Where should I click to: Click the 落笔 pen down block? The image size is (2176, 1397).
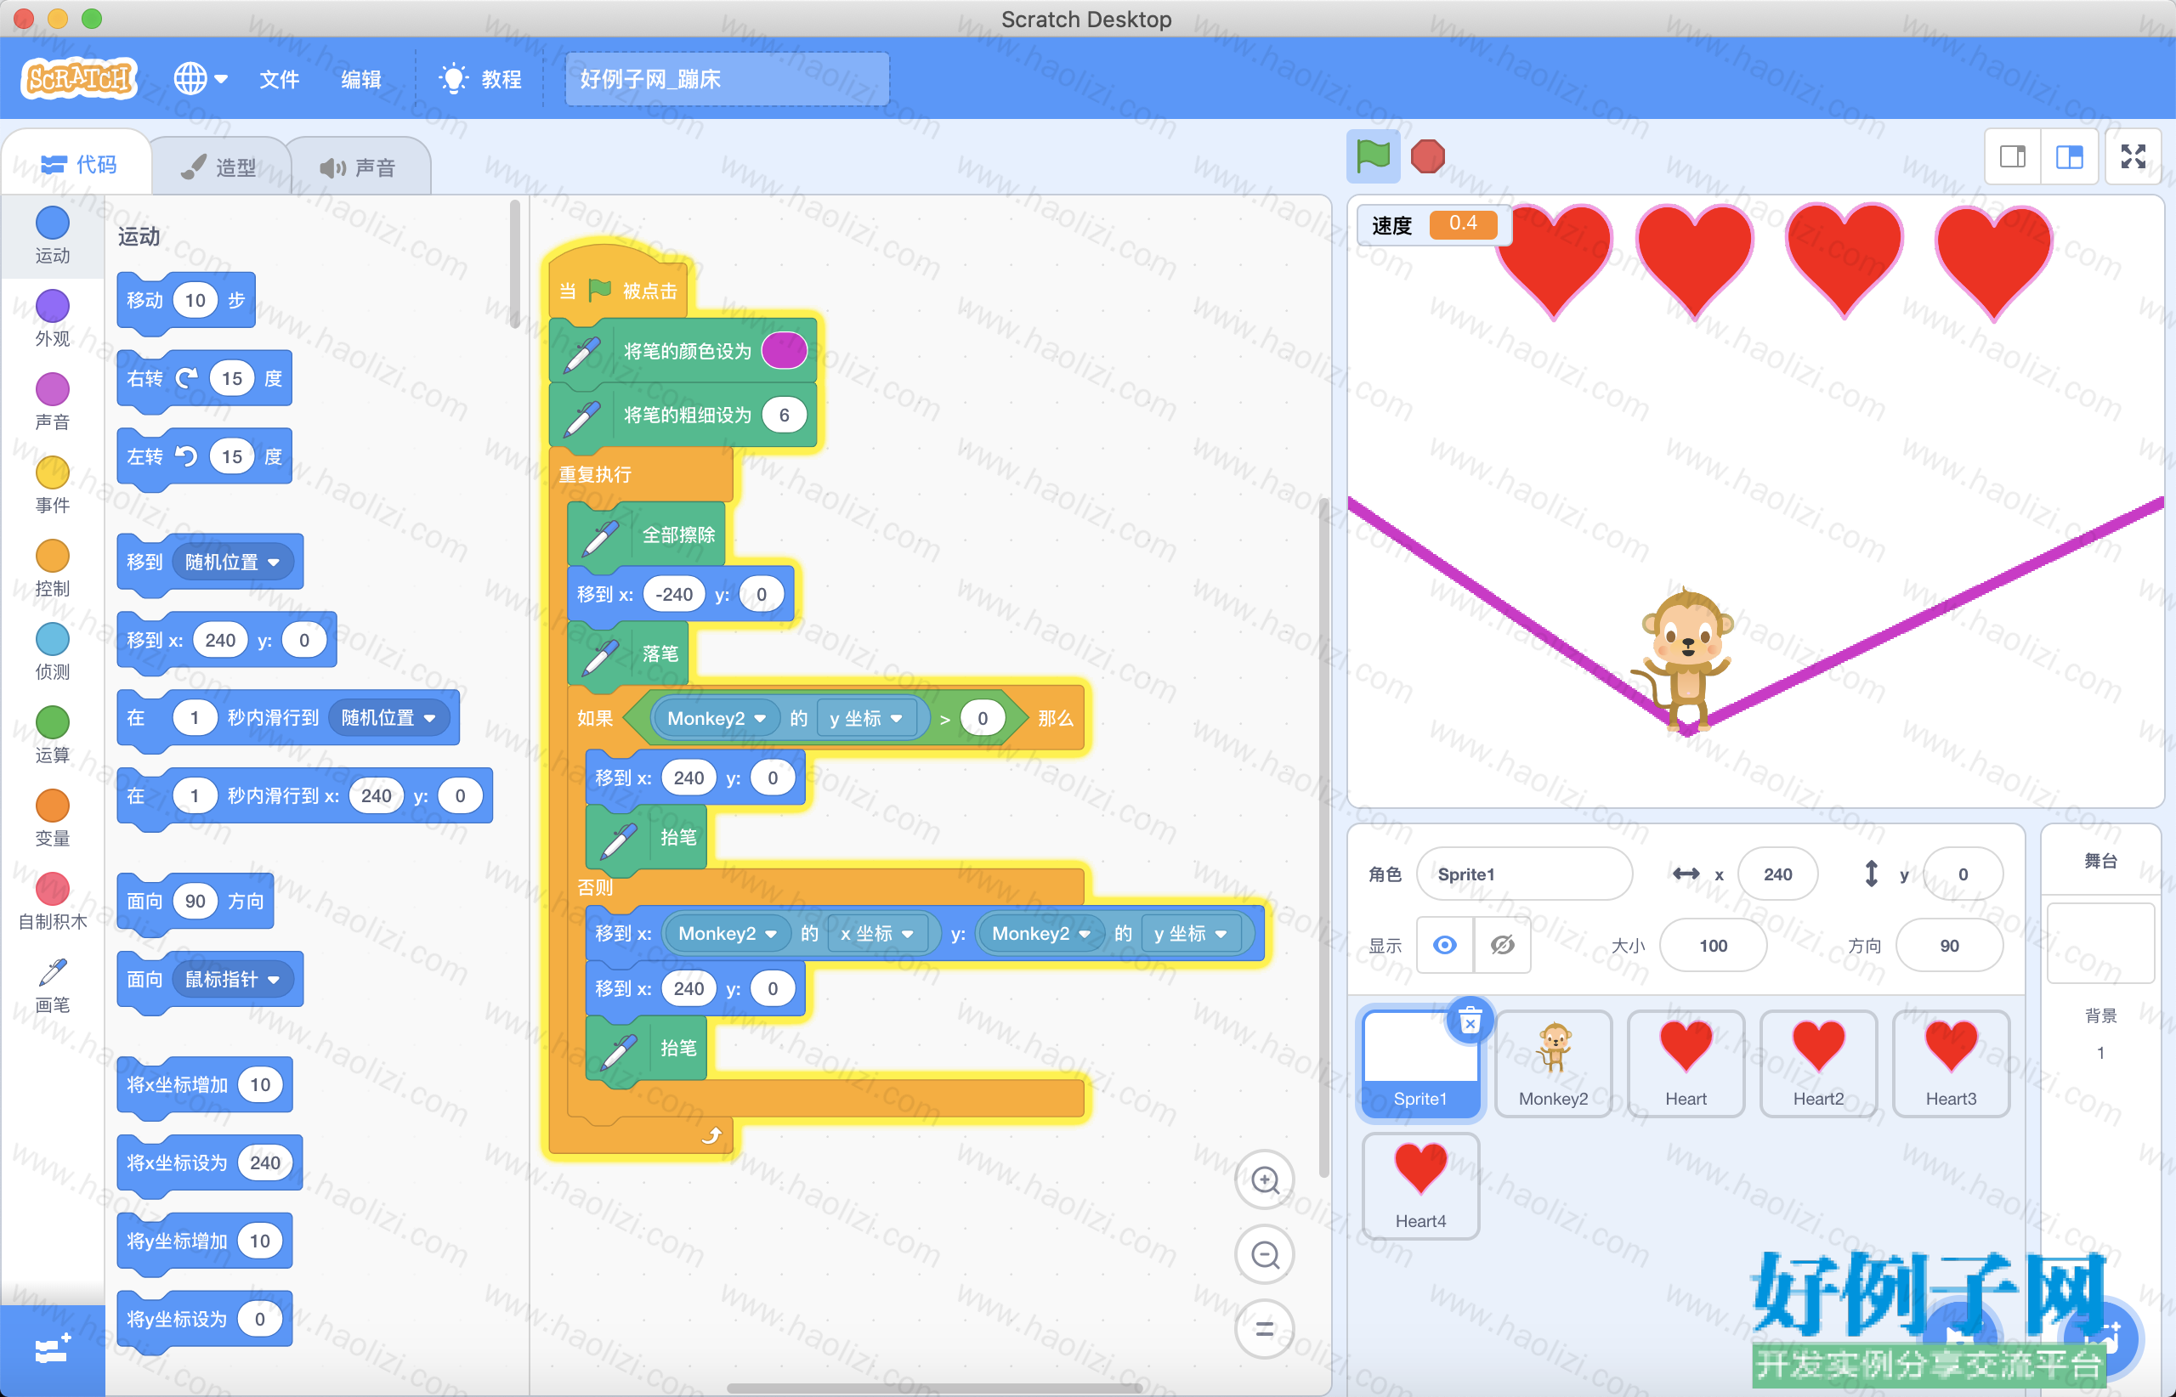[628, 654]
